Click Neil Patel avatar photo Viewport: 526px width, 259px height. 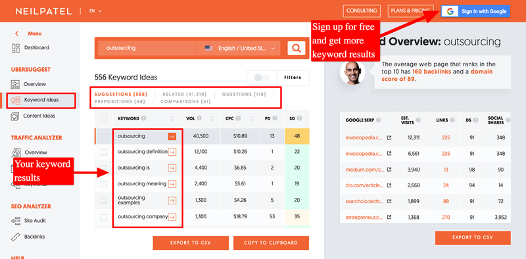pyautogui.click(x=352, y=73)
